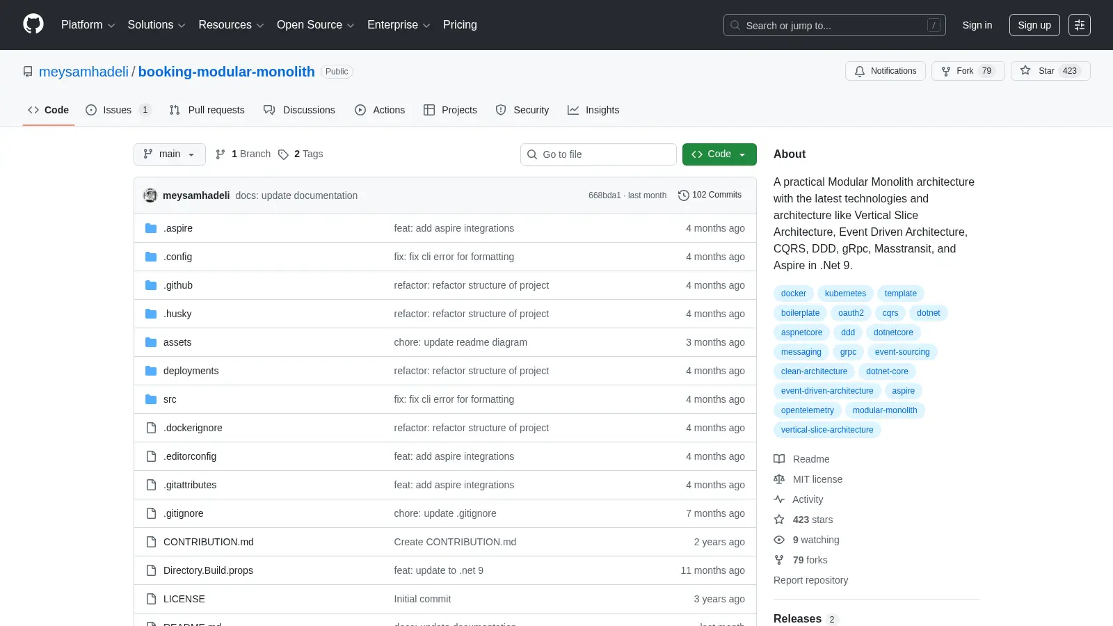Click the folder icon for .github
Screen dimensions: 1113x626
[x=151, y=285]
